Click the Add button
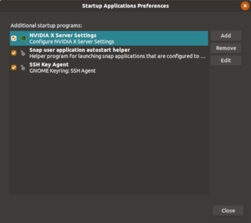Viewport: 251px width, 223px height. click(226, 36)
